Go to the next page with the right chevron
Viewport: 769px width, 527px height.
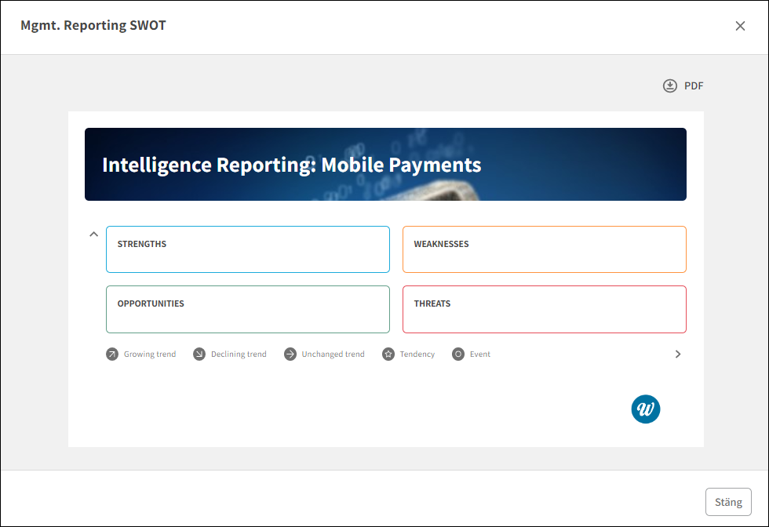point(678,354)
